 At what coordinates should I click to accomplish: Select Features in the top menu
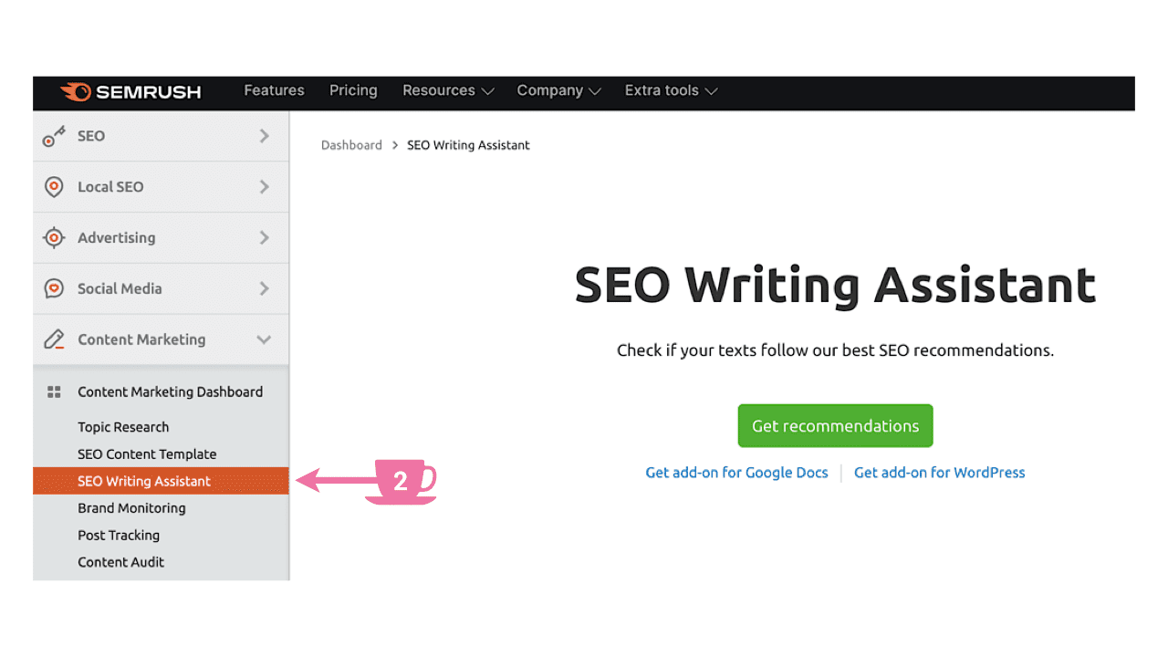pyautogui.click(x=274, y=90)
